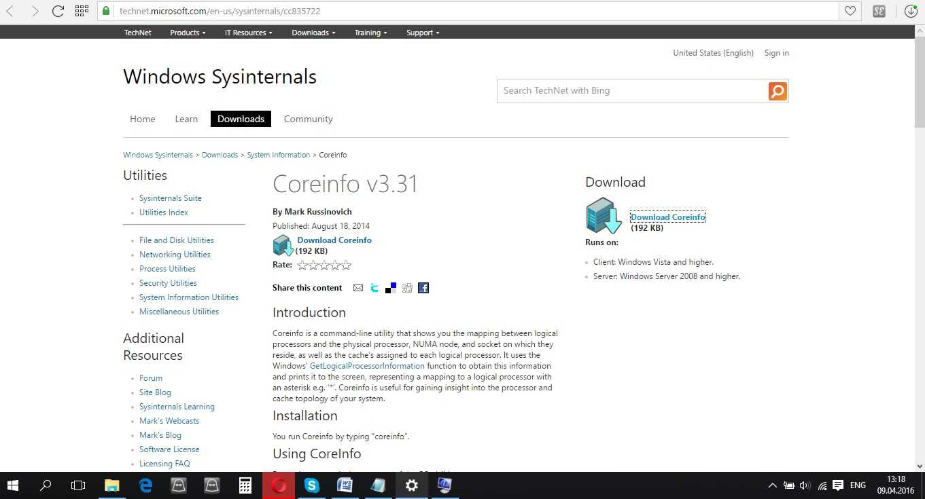Show hidden tray icons with the chevron
The image size is (925, 499).
772,485
